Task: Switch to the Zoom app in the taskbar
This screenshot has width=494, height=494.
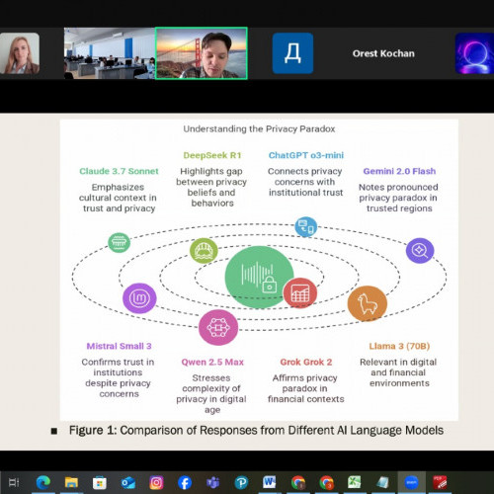Action: 412,483
